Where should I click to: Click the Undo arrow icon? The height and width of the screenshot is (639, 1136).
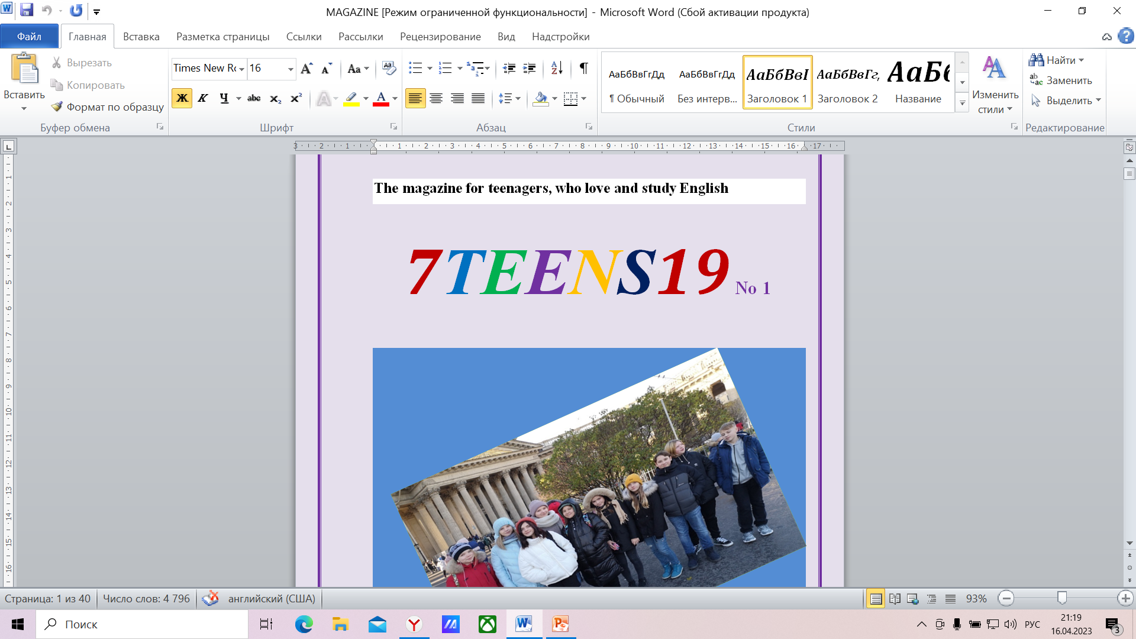tap(47, 11)
